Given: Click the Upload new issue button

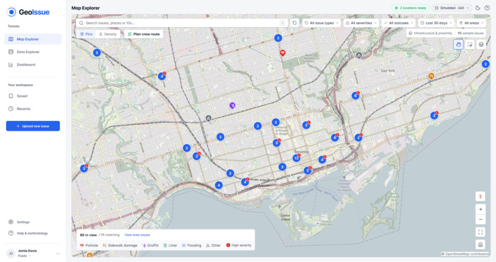Looking at the screenshot, I should coord(33,126).
